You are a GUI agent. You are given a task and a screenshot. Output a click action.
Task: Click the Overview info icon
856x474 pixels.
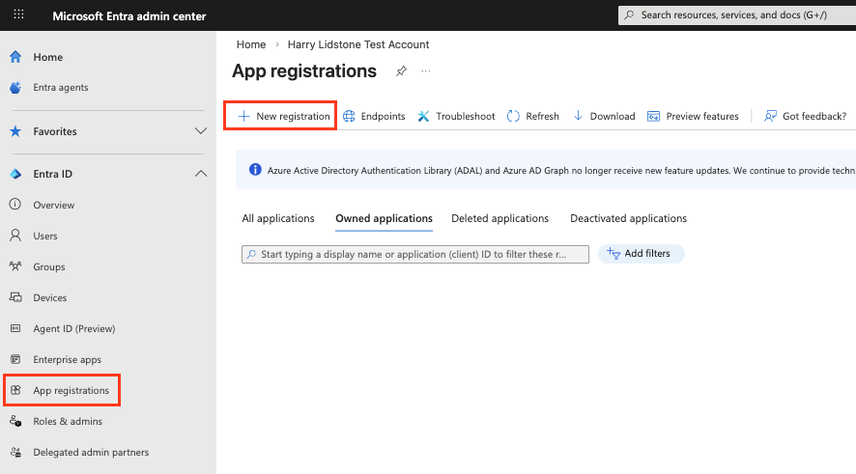(15, 205)
